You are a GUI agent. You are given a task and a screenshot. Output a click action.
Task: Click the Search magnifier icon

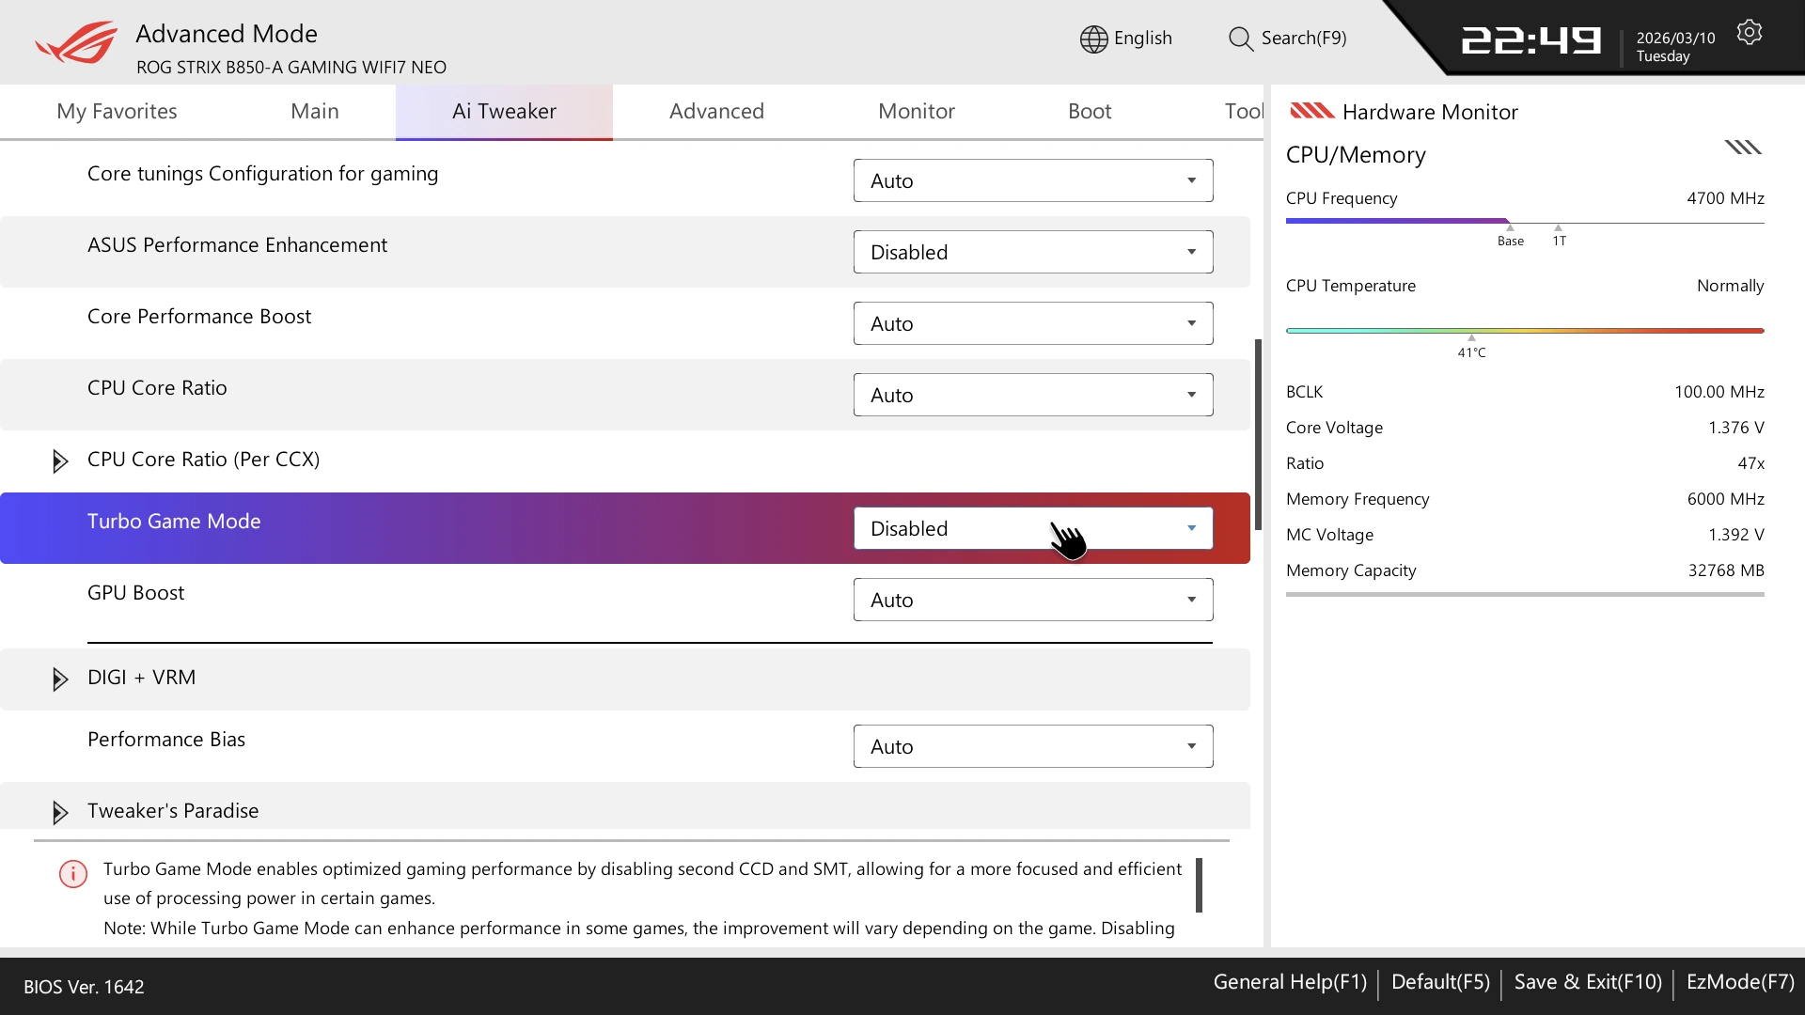1240,39
